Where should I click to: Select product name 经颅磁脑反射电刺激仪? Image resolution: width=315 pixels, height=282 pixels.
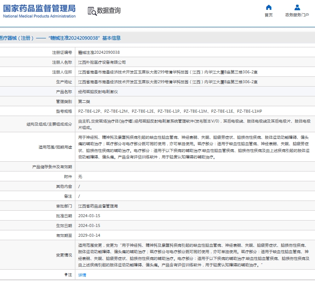tap(98, 92)
